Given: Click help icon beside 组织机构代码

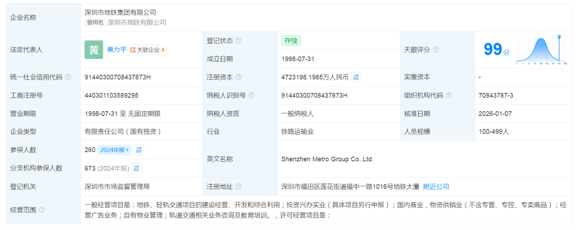Looking at the screenshot, I should tap(449, 96).
